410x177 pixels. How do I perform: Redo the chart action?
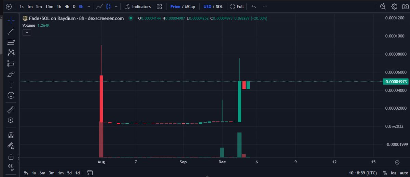point(264,6)
